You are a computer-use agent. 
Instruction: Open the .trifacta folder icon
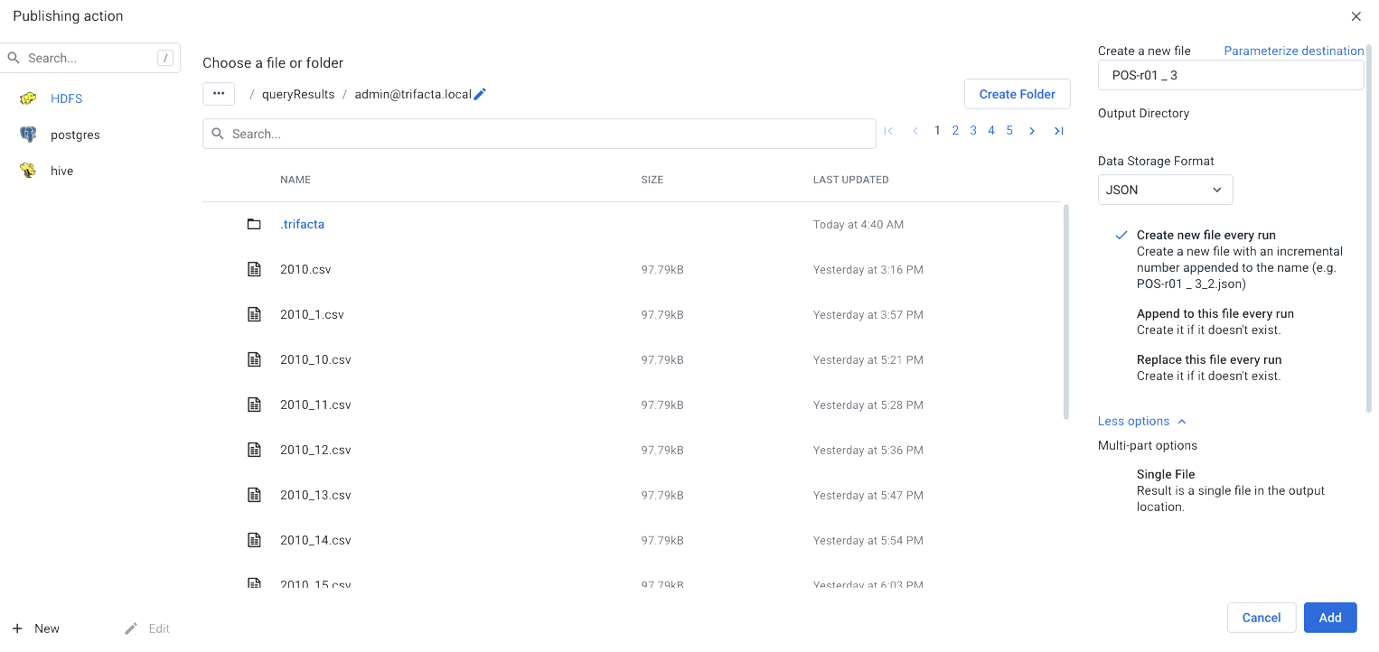coord(254,224)
